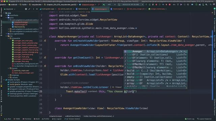Collapse the Gradle Scripts node
This screenshot has height=121, width=216.
4,80
